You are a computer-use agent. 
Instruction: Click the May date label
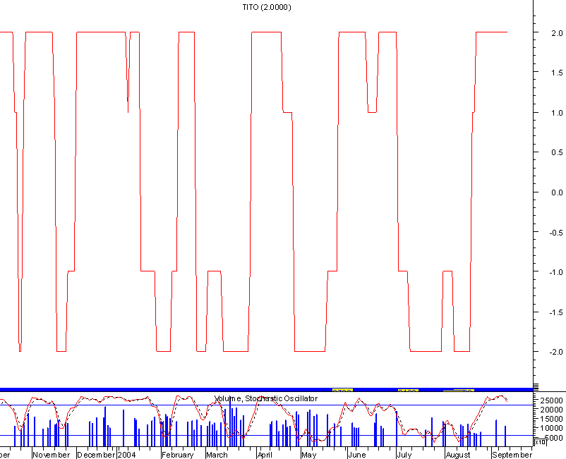point(308,455)
